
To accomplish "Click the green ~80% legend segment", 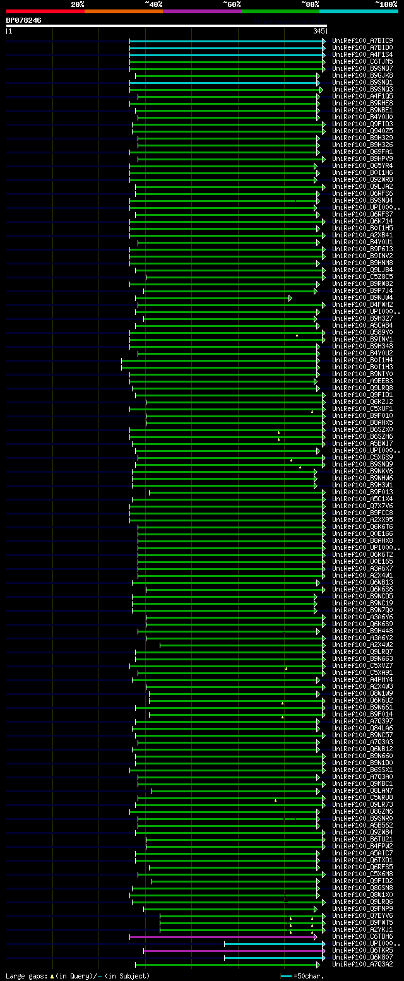I will pyautogui.click(x=280, y=11).
